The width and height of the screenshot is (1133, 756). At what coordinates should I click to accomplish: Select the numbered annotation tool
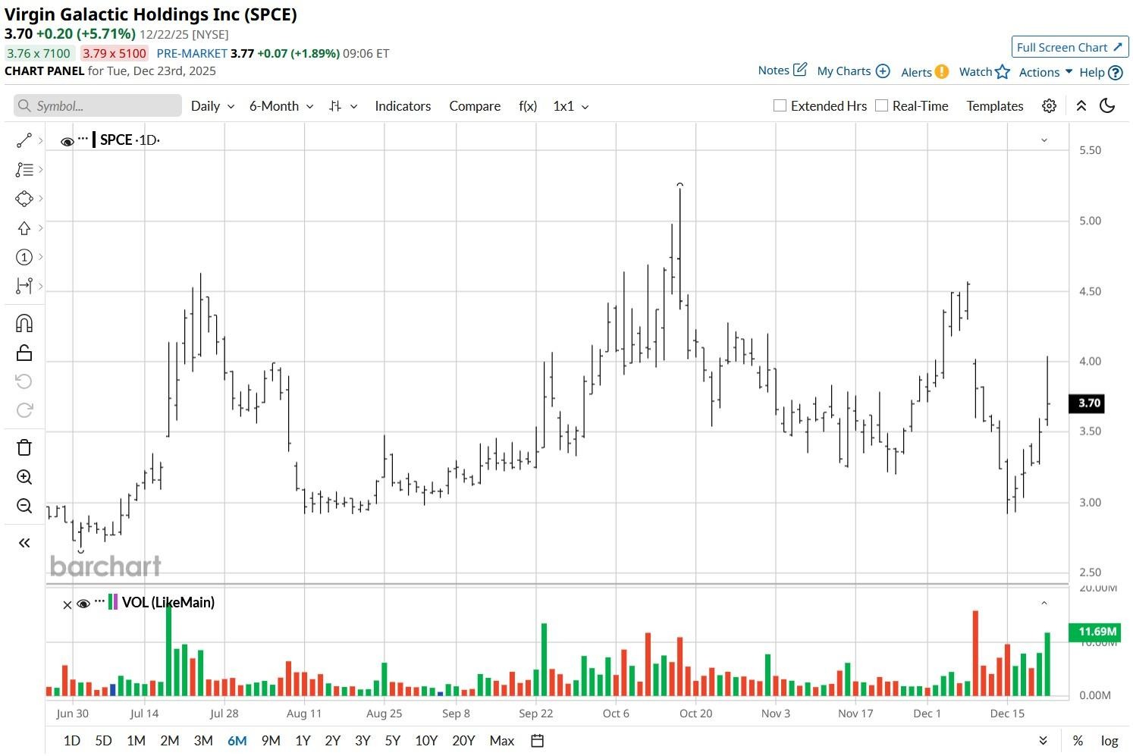(x=24, y=257)
